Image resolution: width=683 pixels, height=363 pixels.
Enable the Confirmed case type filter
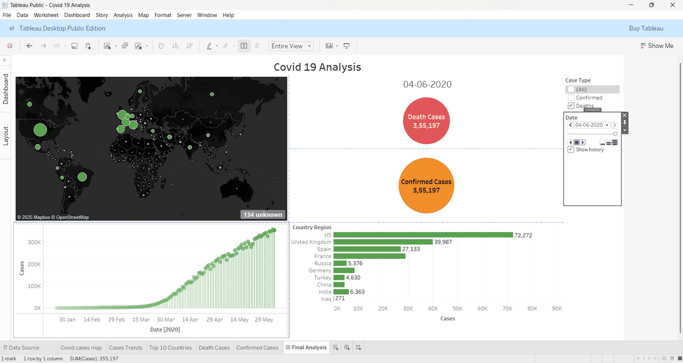(x=571, y=97)
